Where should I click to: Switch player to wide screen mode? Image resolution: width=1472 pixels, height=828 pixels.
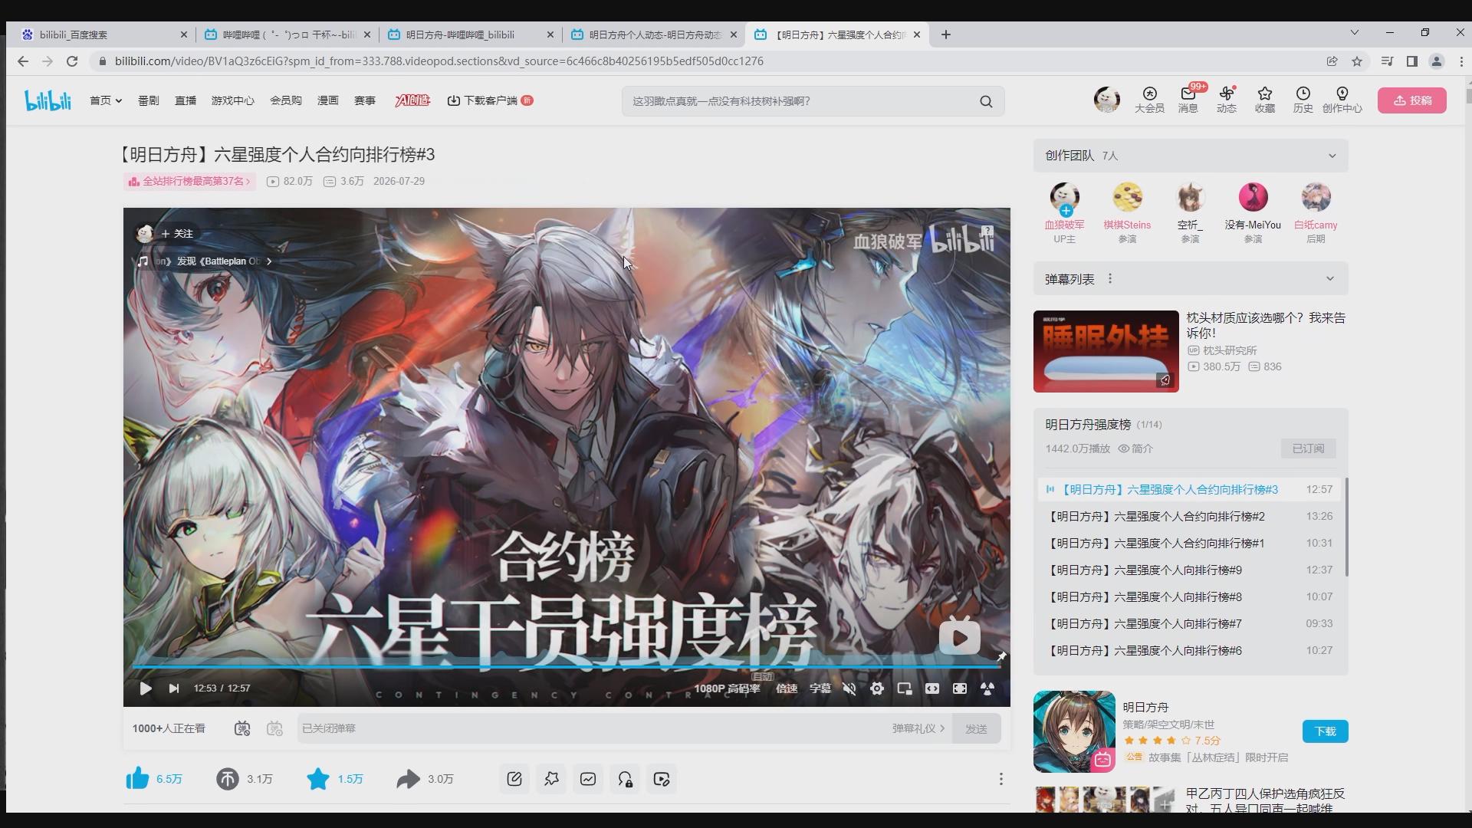point(932,688)
